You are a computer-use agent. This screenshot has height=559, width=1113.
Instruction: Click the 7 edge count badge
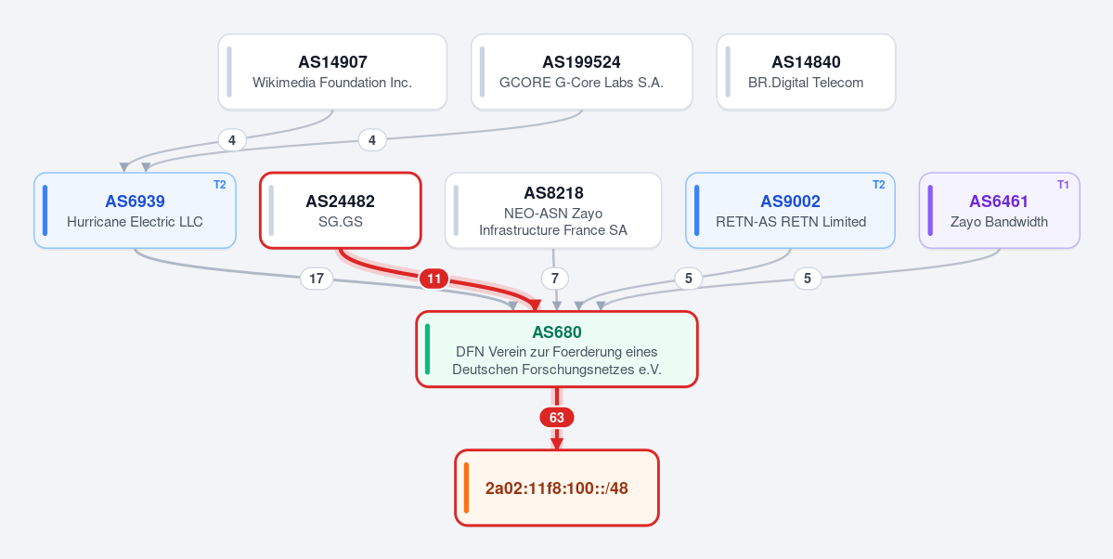pyautogui.click(x=554, y=279)
